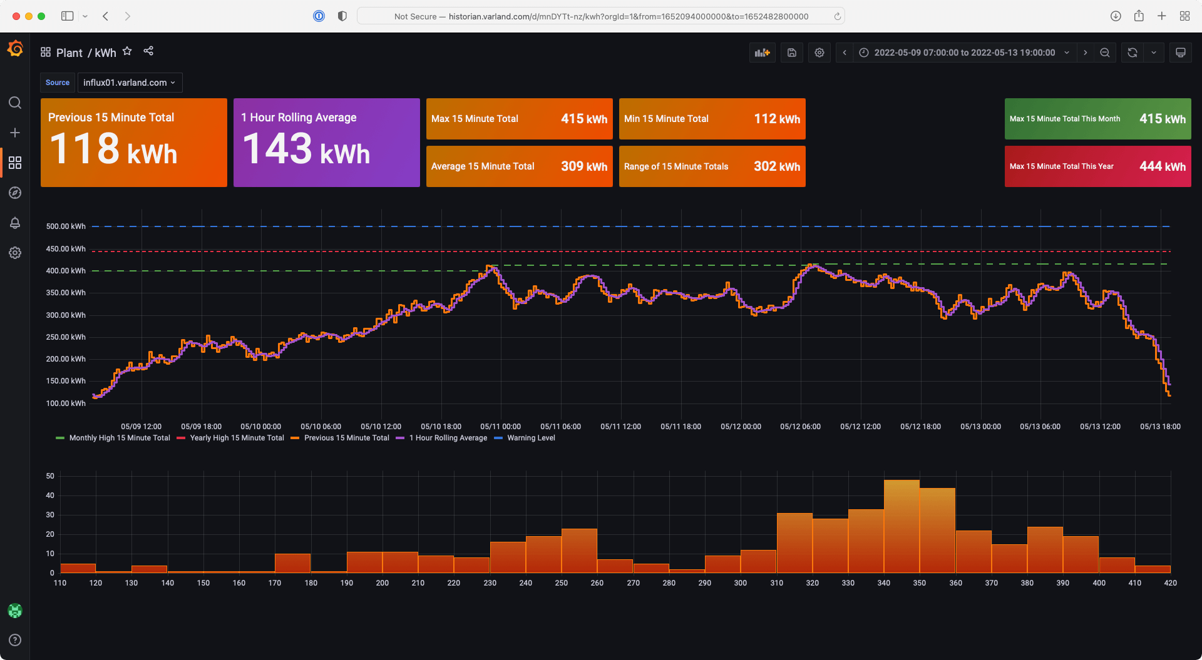Open Search from the left sidebar
The image size is (1202, 660).
point(15,103)
